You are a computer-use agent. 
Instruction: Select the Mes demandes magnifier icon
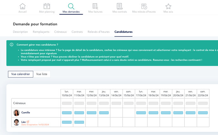(x=71, y=6)
